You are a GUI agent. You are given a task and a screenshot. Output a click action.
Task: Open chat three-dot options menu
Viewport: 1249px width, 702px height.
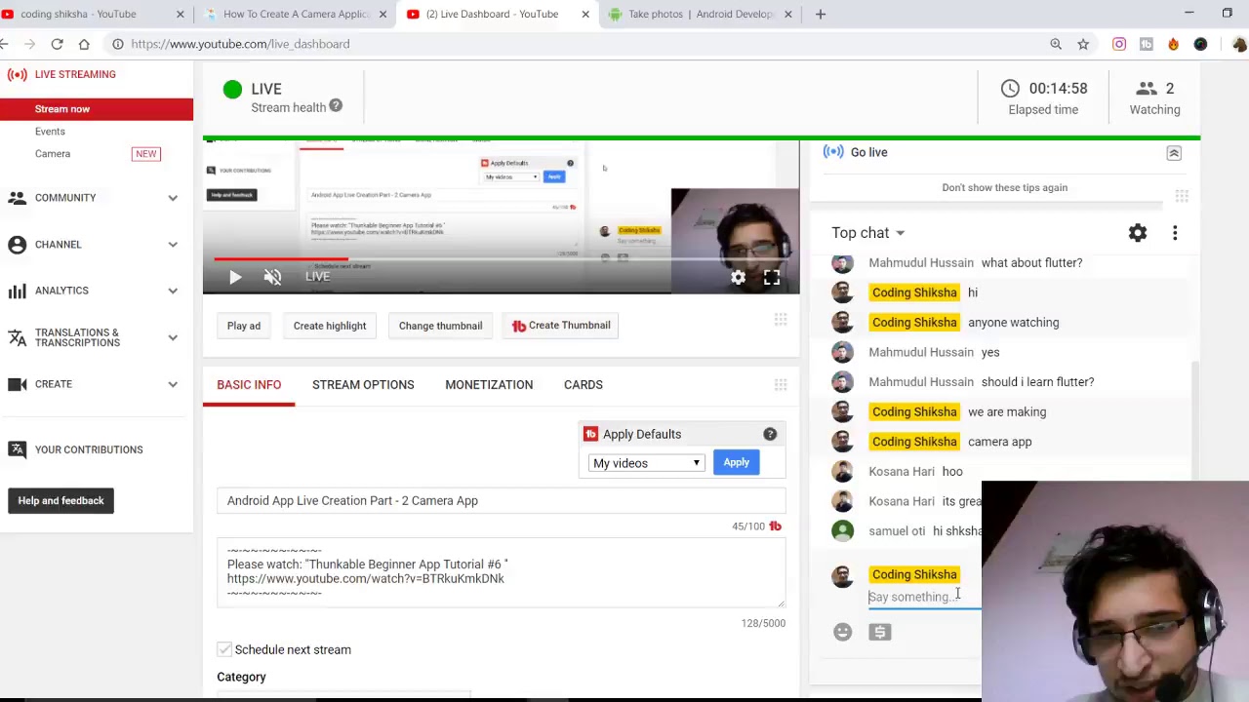point(1175,233)
